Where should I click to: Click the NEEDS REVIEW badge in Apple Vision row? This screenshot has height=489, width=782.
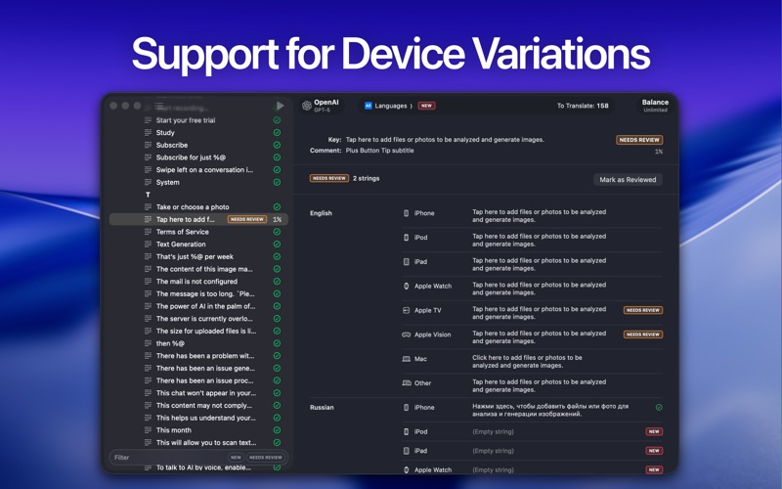[x=643, y=334]
